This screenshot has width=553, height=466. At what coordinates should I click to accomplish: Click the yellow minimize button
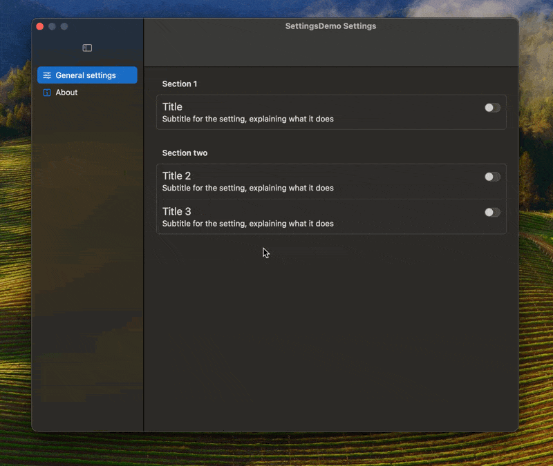click(52, 26)
